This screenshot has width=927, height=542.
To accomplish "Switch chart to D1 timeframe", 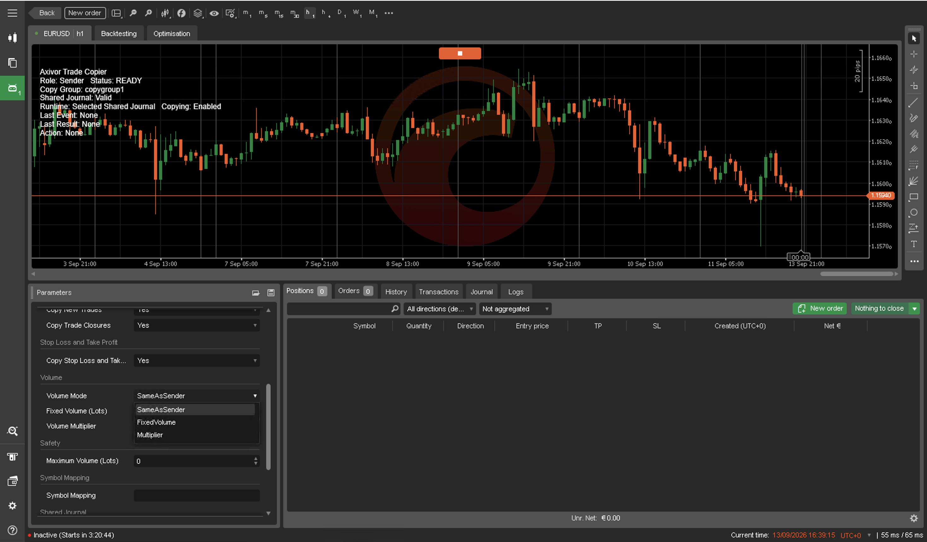I will click(x=341, y=13).
